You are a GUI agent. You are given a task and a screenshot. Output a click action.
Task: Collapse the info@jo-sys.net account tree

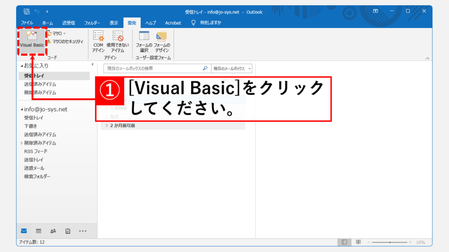point(21,109)
